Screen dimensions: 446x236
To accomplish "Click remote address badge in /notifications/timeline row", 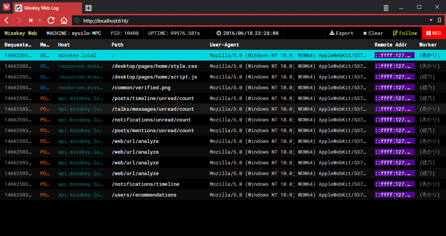I will (x=395, y=184).
